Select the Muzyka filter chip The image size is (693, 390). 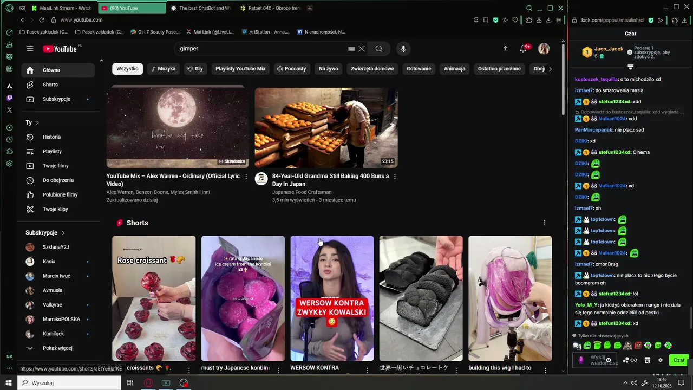(163, 69)
